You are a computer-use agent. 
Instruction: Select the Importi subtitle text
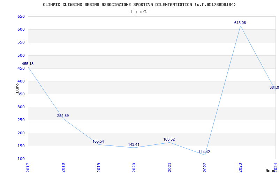(x=139, y=11)
